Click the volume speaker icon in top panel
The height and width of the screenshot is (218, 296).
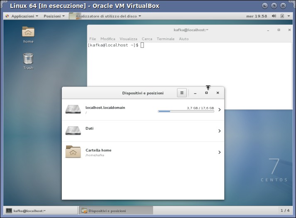pos(274,16)
